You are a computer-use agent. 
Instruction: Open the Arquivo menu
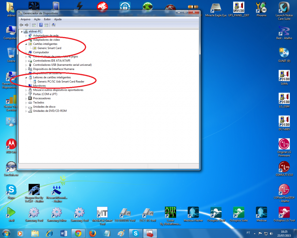click(x=25, y=19)
